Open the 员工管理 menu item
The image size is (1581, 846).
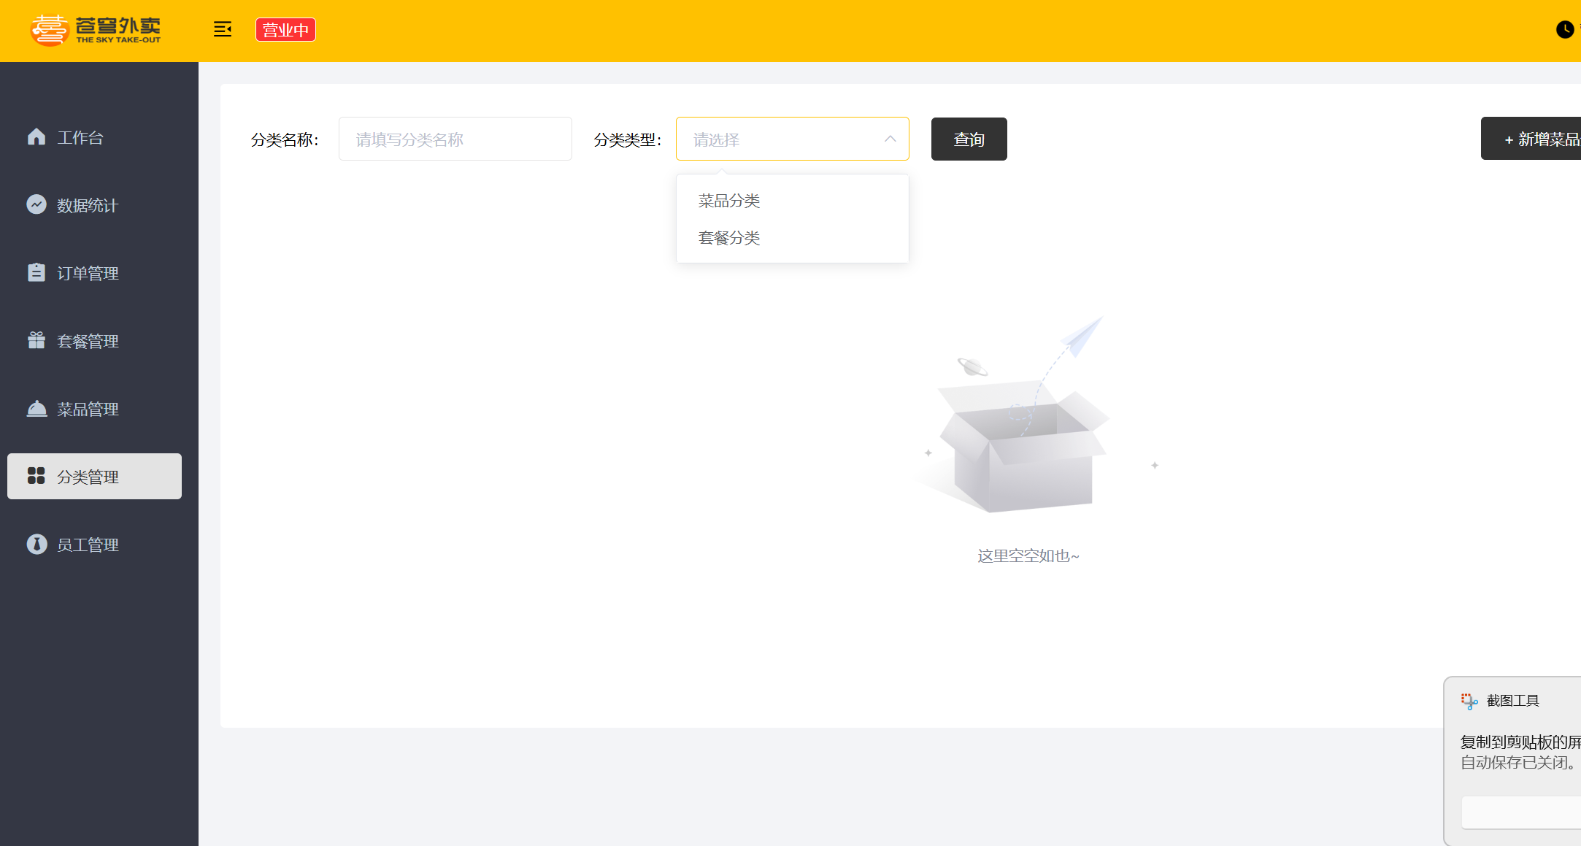pos(88,545)
